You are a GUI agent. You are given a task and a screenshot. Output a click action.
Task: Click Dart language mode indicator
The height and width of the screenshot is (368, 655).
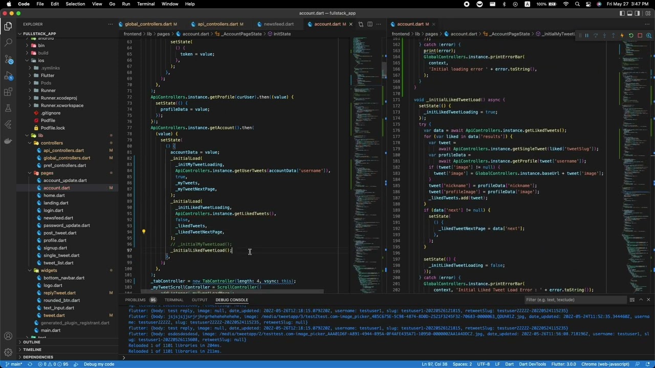pyautogui.click(x=509, y=364)
